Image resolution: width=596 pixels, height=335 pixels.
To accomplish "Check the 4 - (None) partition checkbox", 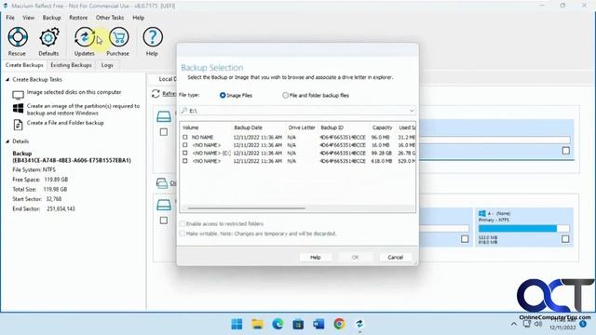I will coord(565,239).
